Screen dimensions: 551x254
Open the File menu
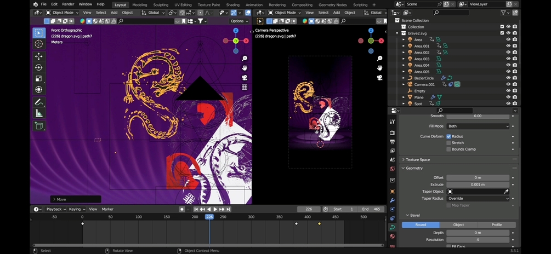coord(43,4)
